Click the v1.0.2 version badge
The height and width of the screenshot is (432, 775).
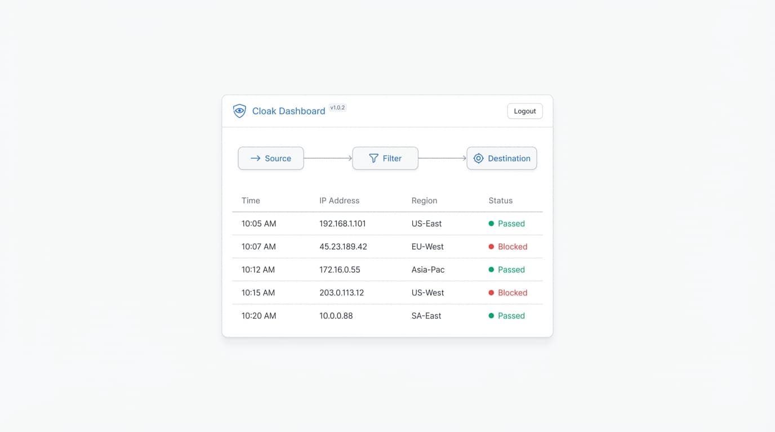338,107
